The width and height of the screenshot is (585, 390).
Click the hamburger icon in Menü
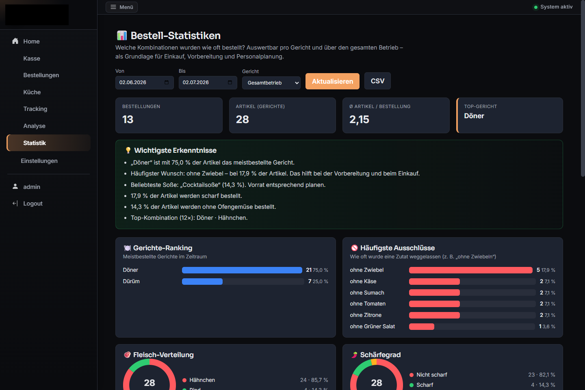tap(113, 7)
